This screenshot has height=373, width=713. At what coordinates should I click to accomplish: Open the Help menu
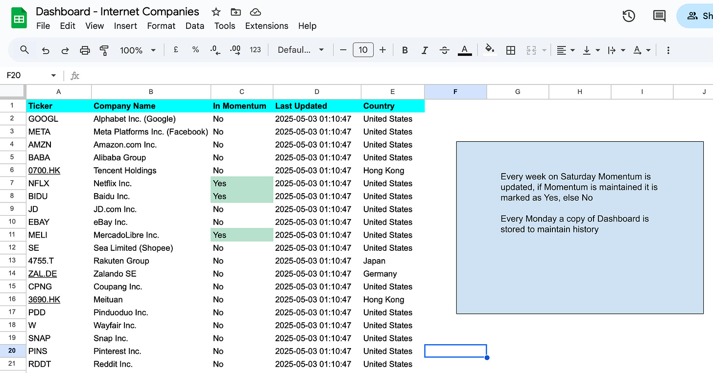coord(307,26)
